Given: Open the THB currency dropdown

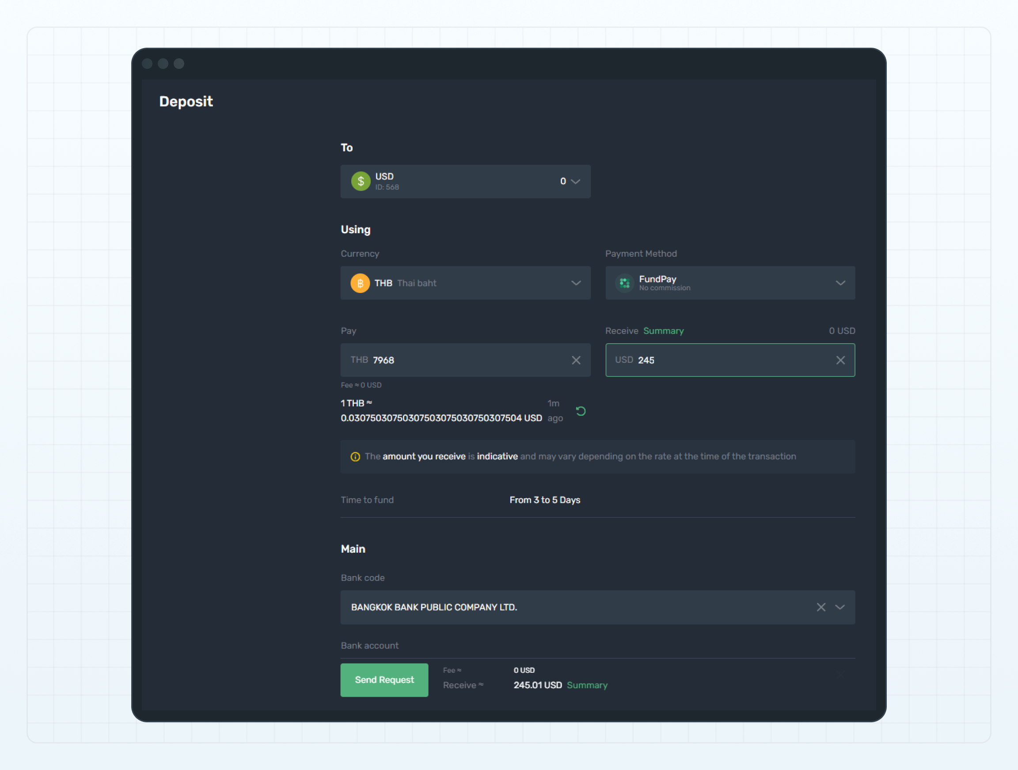Looking at the screenshot, I should 576,283.
